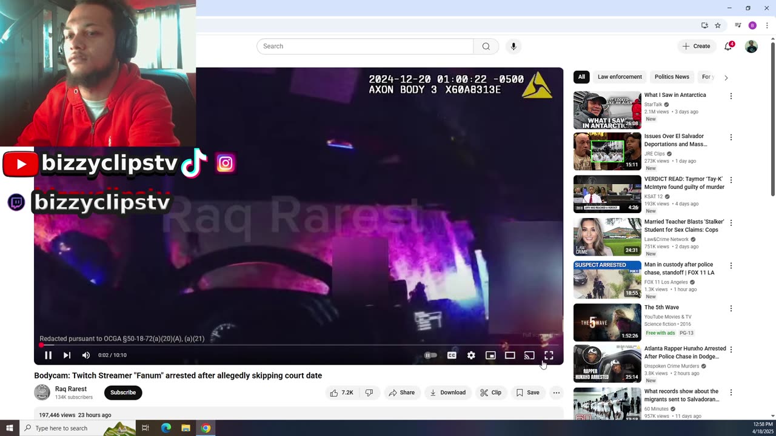
Task: Click the YouTube search field
Action: coord(365,46)
